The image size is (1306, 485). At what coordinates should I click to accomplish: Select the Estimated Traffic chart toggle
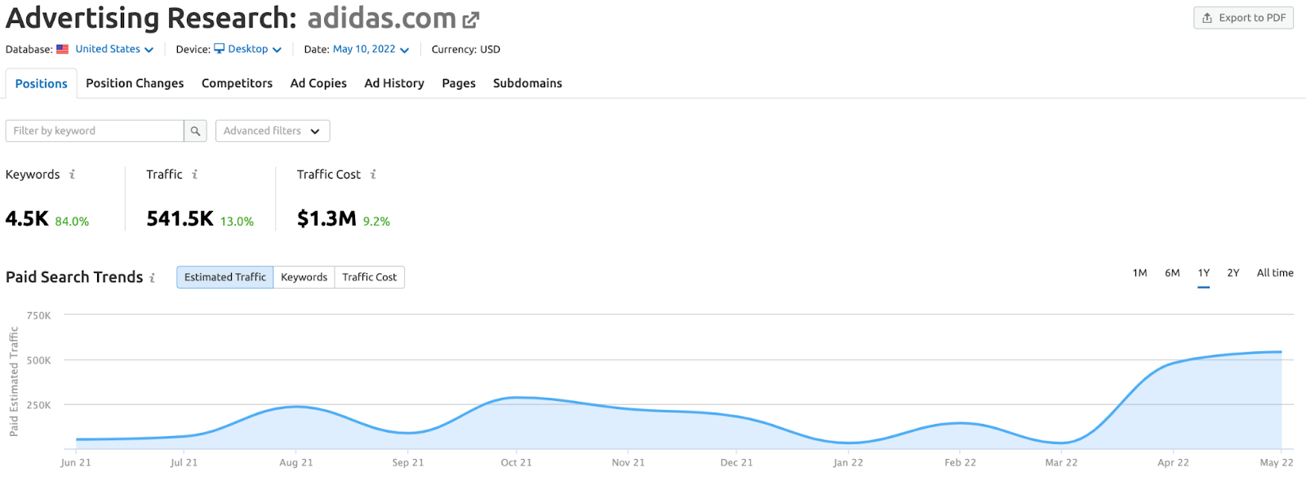224,277
